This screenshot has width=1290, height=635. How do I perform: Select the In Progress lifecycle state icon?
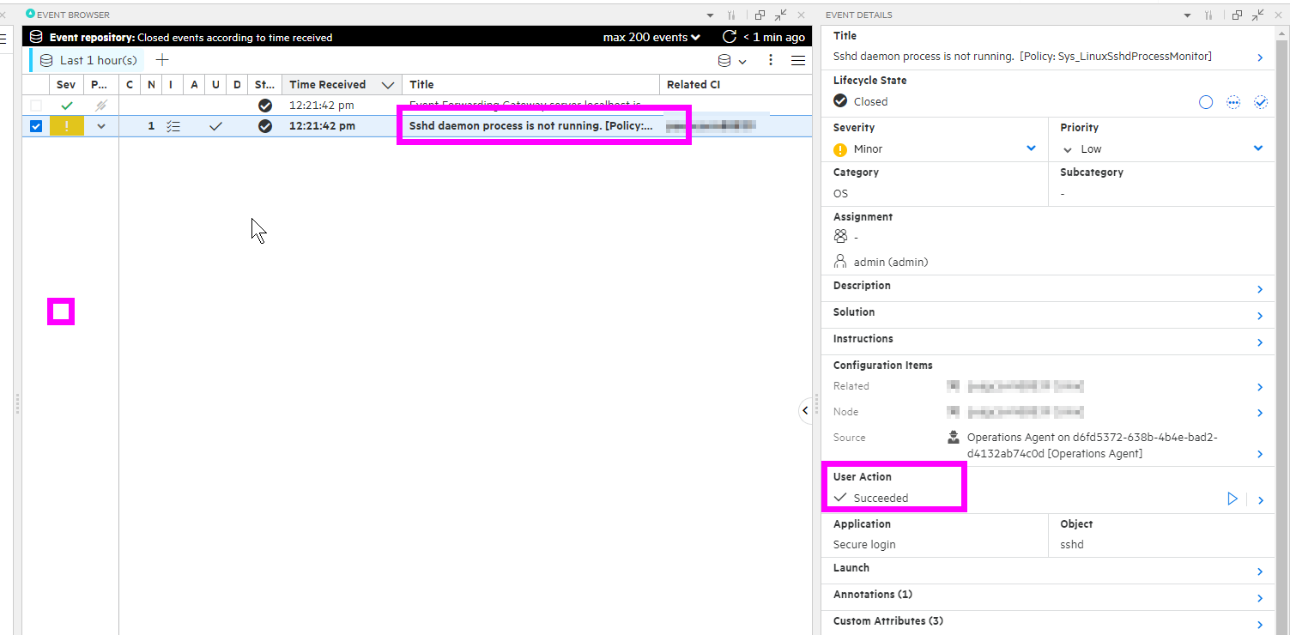[1233, 101]
